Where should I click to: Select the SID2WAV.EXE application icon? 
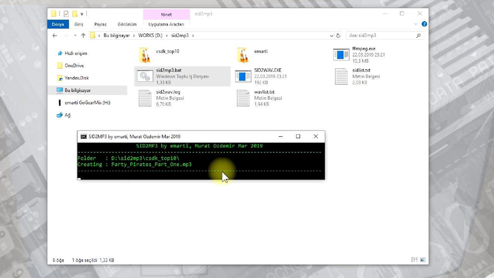243,76
